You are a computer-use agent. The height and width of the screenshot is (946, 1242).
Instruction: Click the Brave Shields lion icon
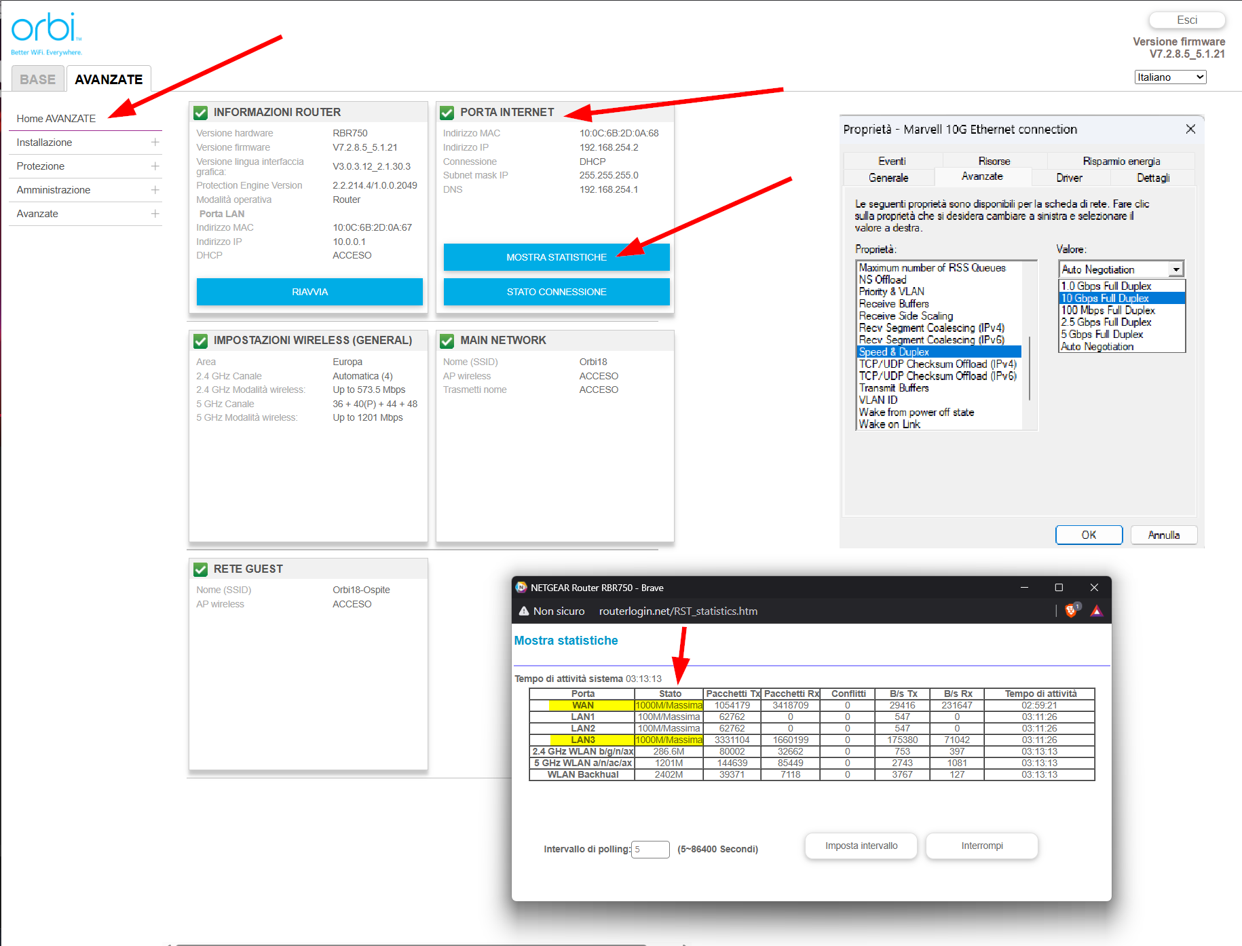coord(1072,611)
